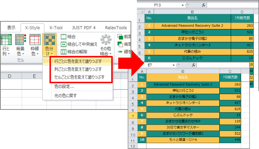Viewport: 259px width, 149px height.
Task: Open その他結合 gear dropdown
Action: 106,45
